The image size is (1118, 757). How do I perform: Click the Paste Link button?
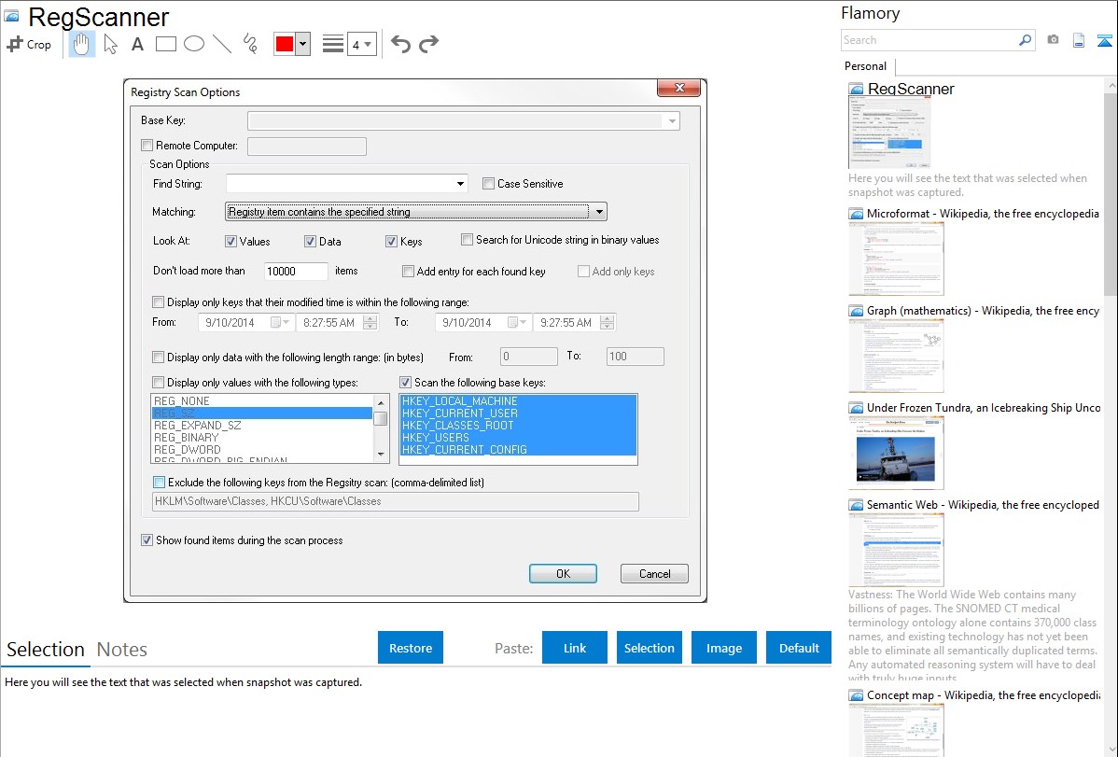click(575, 648)
